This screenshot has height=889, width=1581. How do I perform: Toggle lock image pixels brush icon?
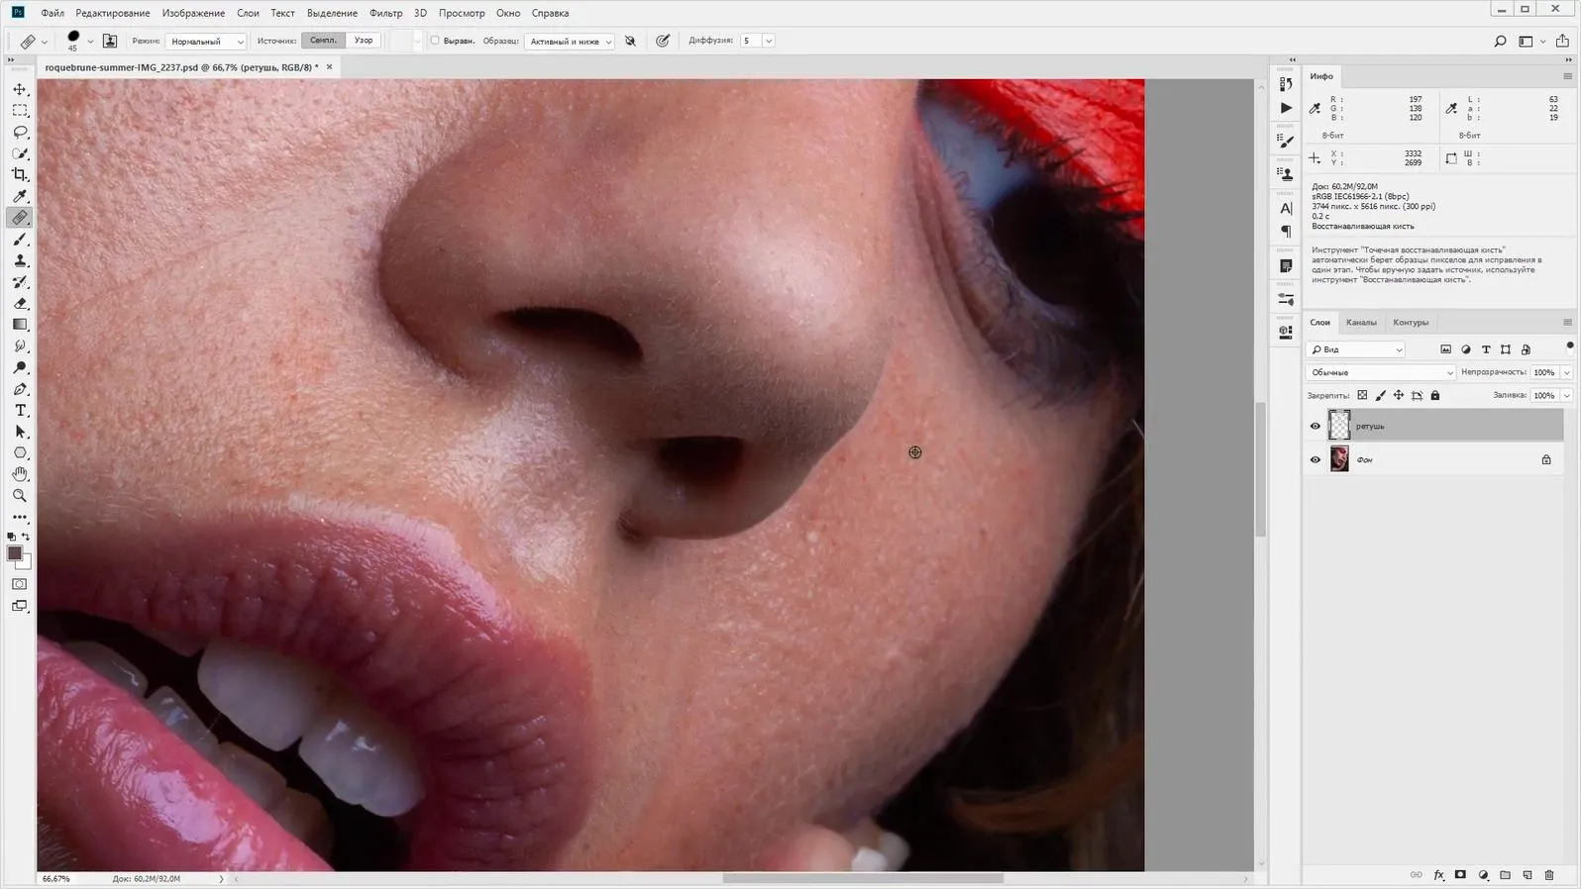tap(1381, 395)
